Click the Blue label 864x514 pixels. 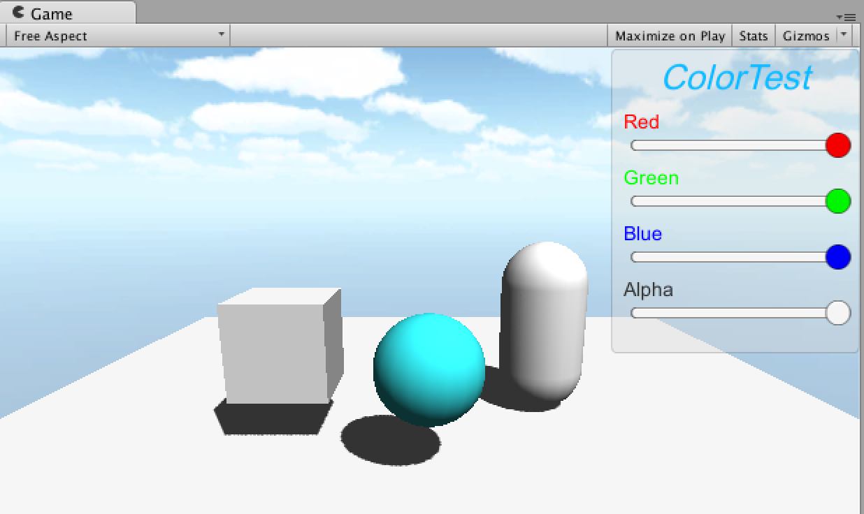pyautogui.click(x=642, y=233)
